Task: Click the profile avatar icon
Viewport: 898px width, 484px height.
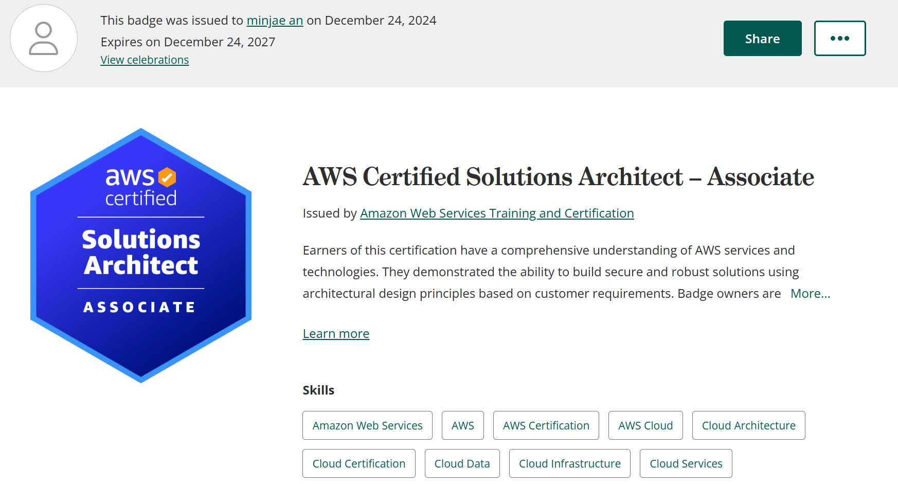Action: point(44,38)
